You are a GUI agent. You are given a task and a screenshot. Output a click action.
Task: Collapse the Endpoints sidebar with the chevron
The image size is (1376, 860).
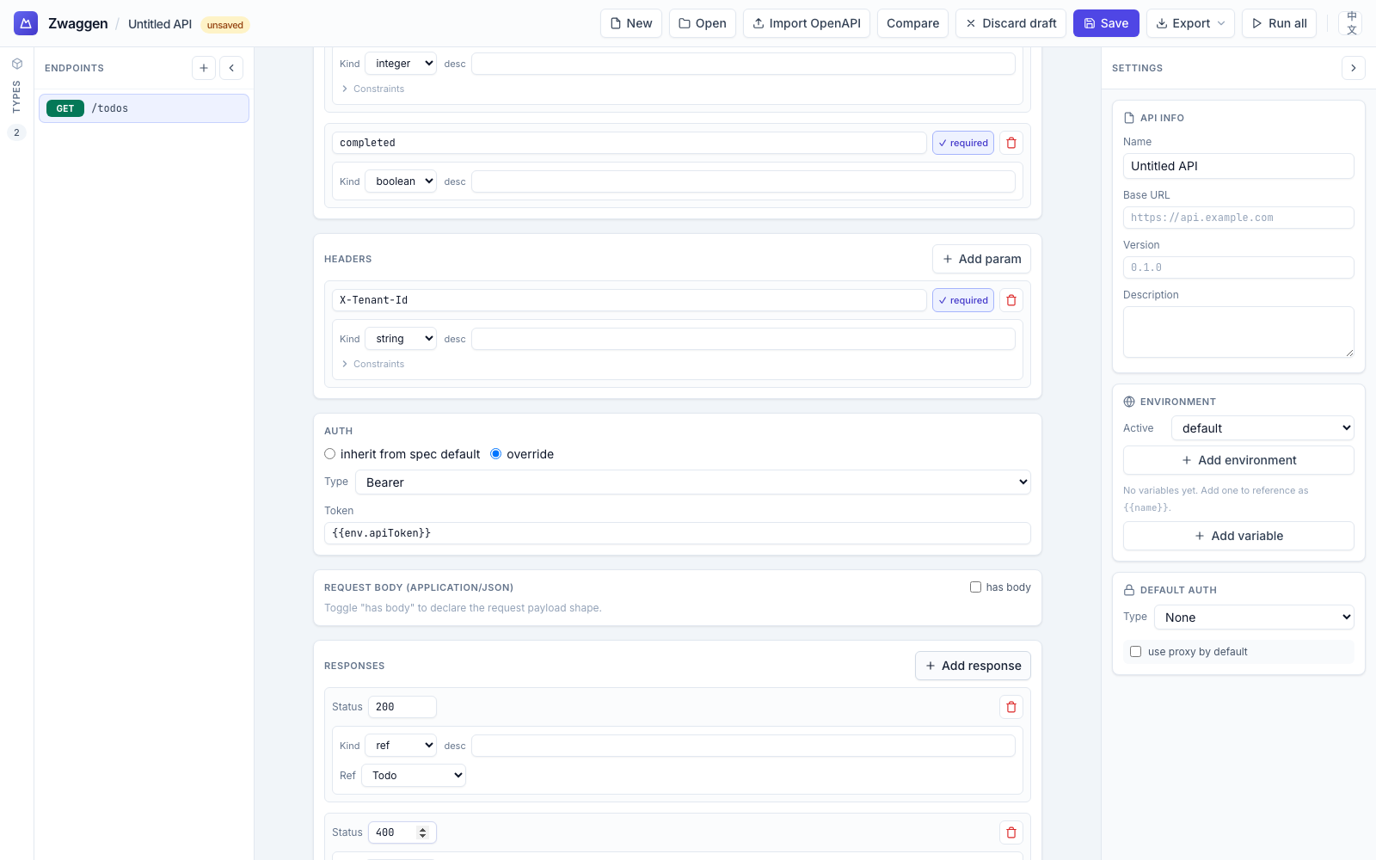(x=230, y=67)
